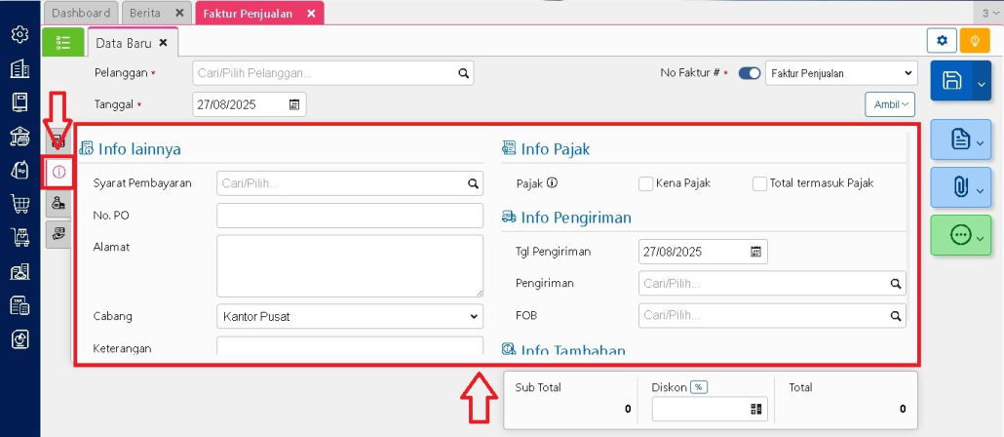Viewport: 1004px width, 437px height.
Task: Open calendar picker for Tanggal field
Action: (x=294, y=104)
